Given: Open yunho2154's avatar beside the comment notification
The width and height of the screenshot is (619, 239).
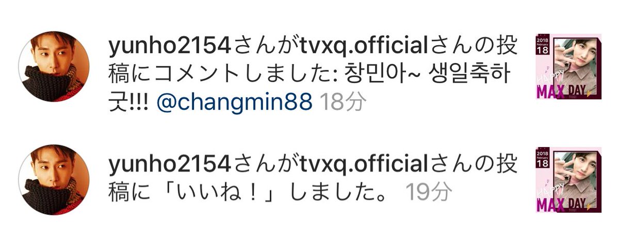Looking at the screenshot, I should click(x=54, y=66).
